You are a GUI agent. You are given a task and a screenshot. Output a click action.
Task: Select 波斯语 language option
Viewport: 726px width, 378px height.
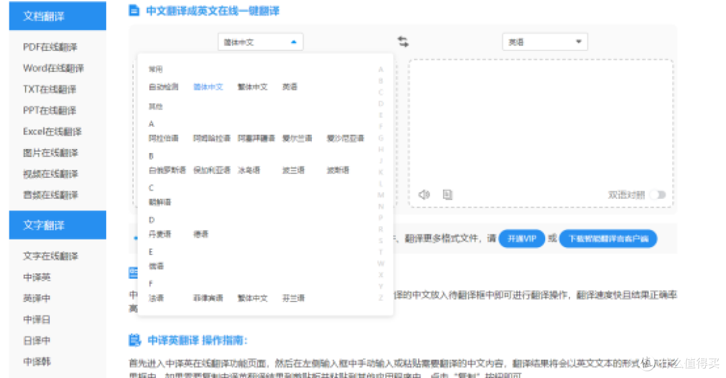click(338, 171)
